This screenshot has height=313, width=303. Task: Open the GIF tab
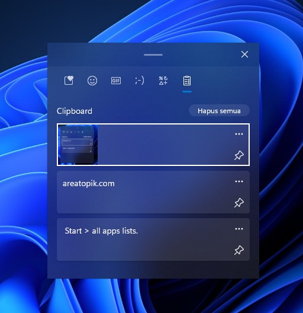coord(116,81)
